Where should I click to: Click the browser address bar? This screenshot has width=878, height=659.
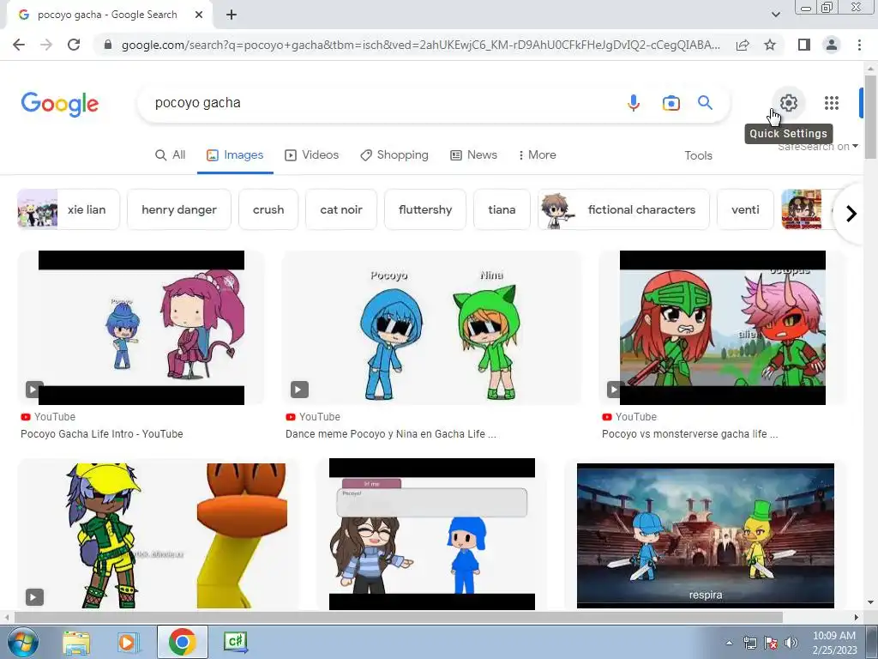coord(420,45)
